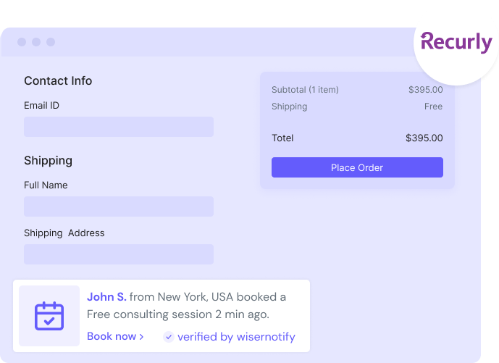Image resolution: width=499 pixels, height=363 pixels.
Task: Click the first window control dot
Action: (22, 42)
